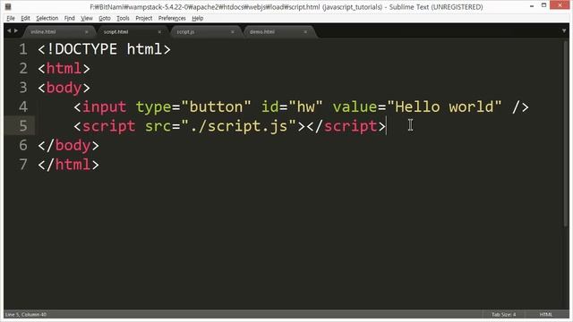This screenshot has width=573, height=322.
Task: Close the inline.html tab
Action: tap(87, 32)
